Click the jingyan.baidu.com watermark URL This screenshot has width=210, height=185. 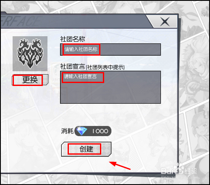(x=179, y=177)
